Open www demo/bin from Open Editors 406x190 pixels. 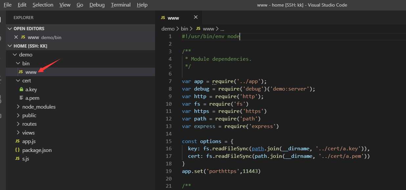44,37
